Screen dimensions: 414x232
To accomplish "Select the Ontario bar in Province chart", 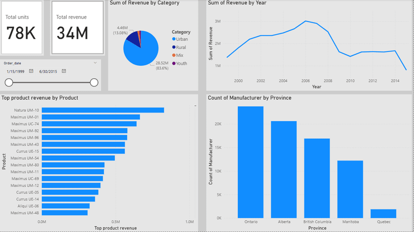I will [x=251, y=162].
